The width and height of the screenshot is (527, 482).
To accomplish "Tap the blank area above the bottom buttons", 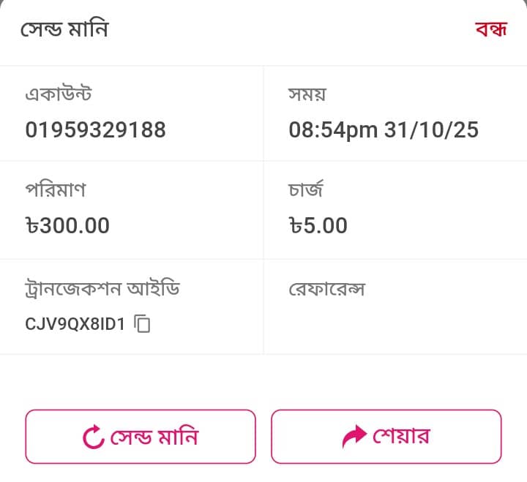I will point(263,382).
